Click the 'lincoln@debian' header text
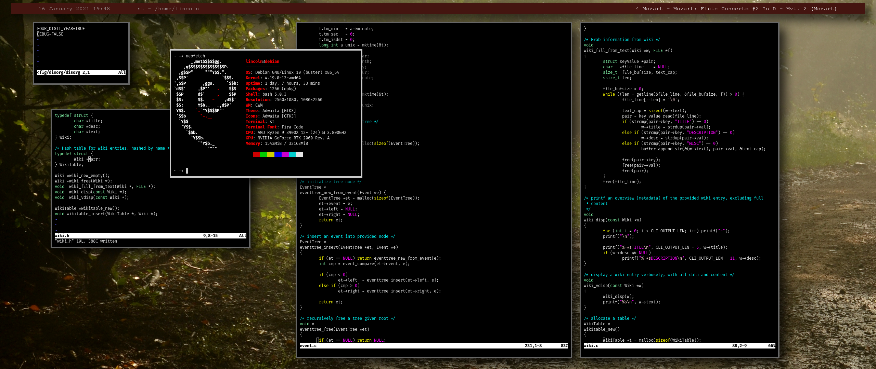This screenshot has height=369, width=876. [x=262, y=61]
